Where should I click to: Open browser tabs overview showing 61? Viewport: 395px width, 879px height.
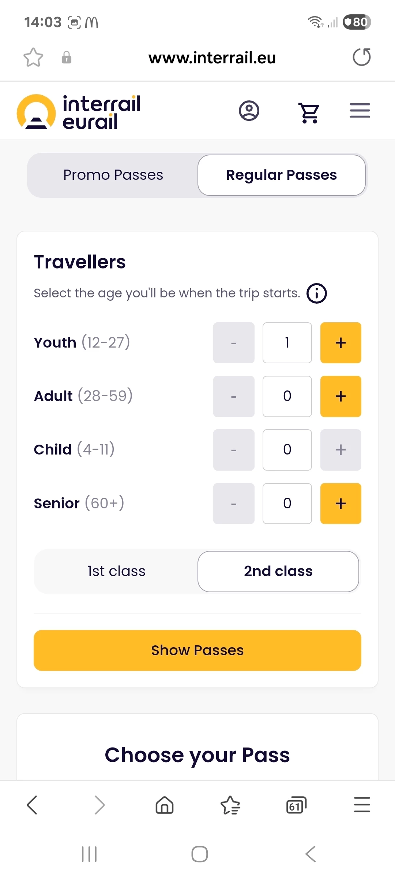coord(296,805)
